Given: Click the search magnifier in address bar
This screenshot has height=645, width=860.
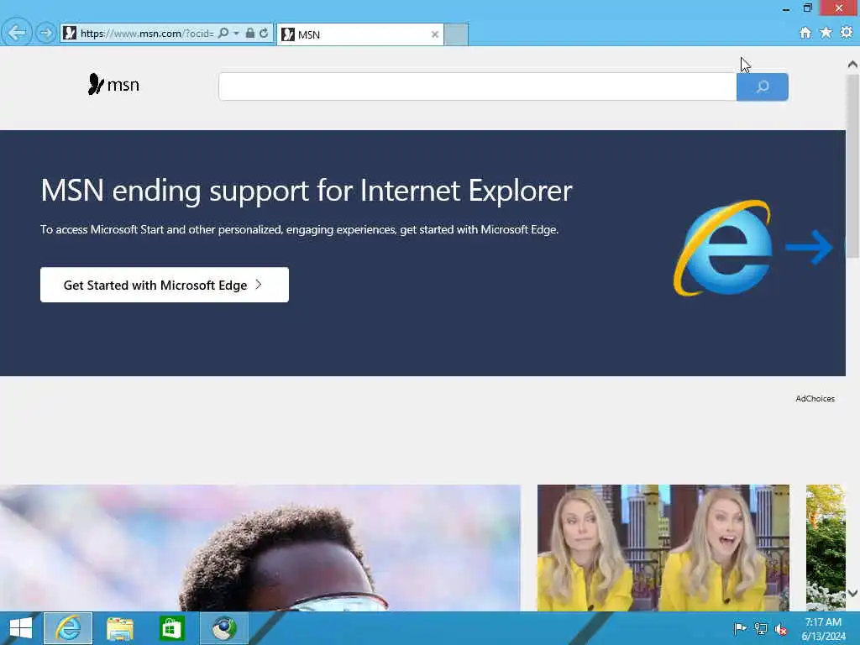Looking at the screenshot, I should (x=223, y=34).
